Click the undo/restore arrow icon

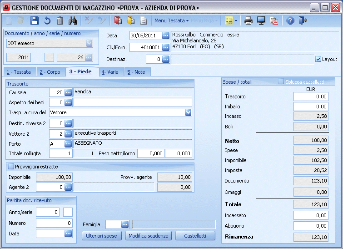(47, 20)
